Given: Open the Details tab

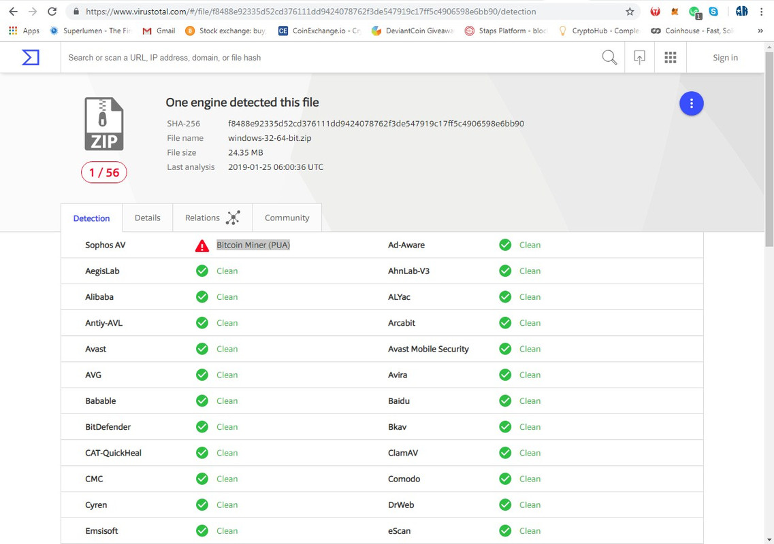Looking at the screenshot, I should 148,218.
